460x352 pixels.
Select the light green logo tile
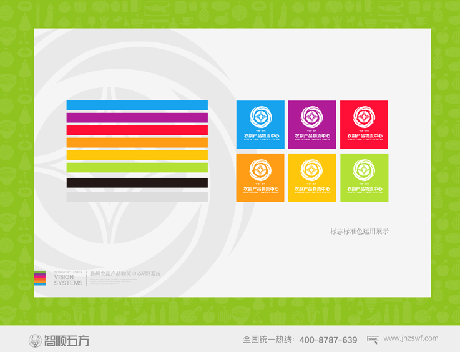(x=364, y=177)
